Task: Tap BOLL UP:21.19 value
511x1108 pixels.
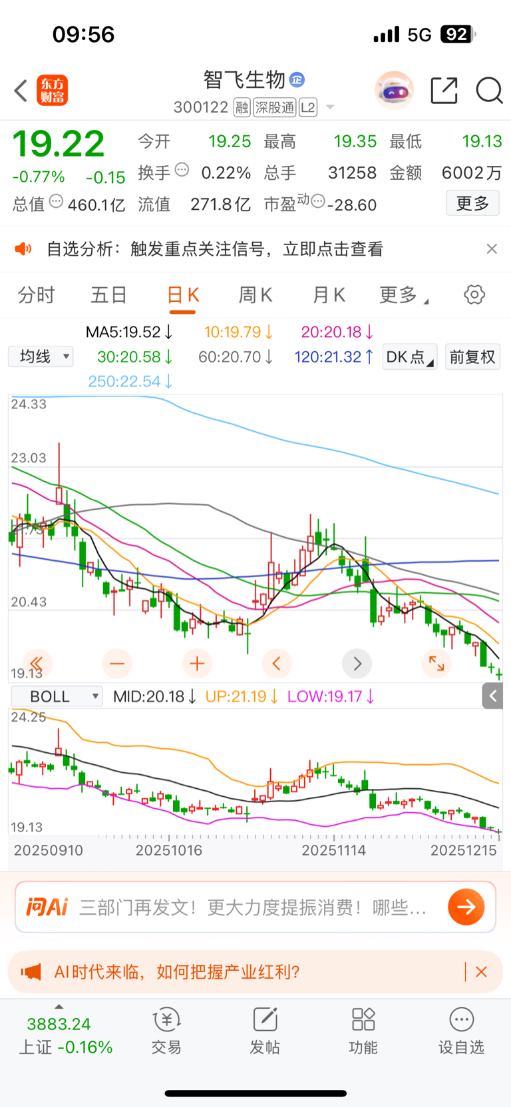Action: [x=242, y=696]
